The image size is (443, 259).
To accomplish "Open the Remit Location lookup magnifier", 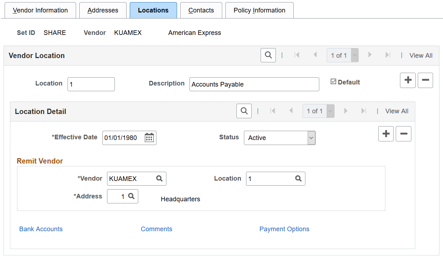I will 298,178.
